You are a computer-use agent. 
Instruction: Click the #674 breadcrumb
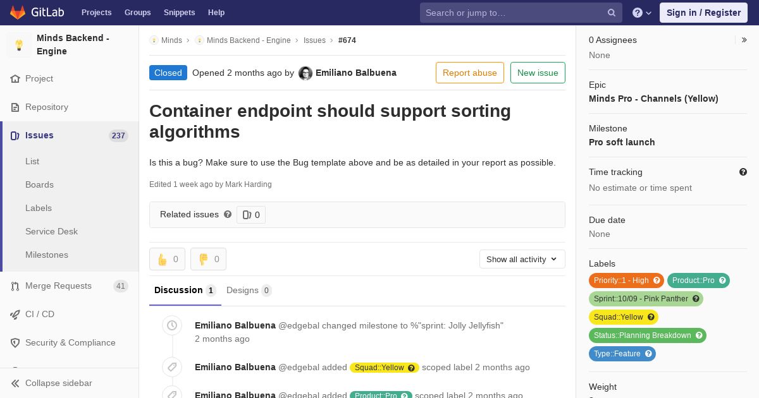[347, 40]
